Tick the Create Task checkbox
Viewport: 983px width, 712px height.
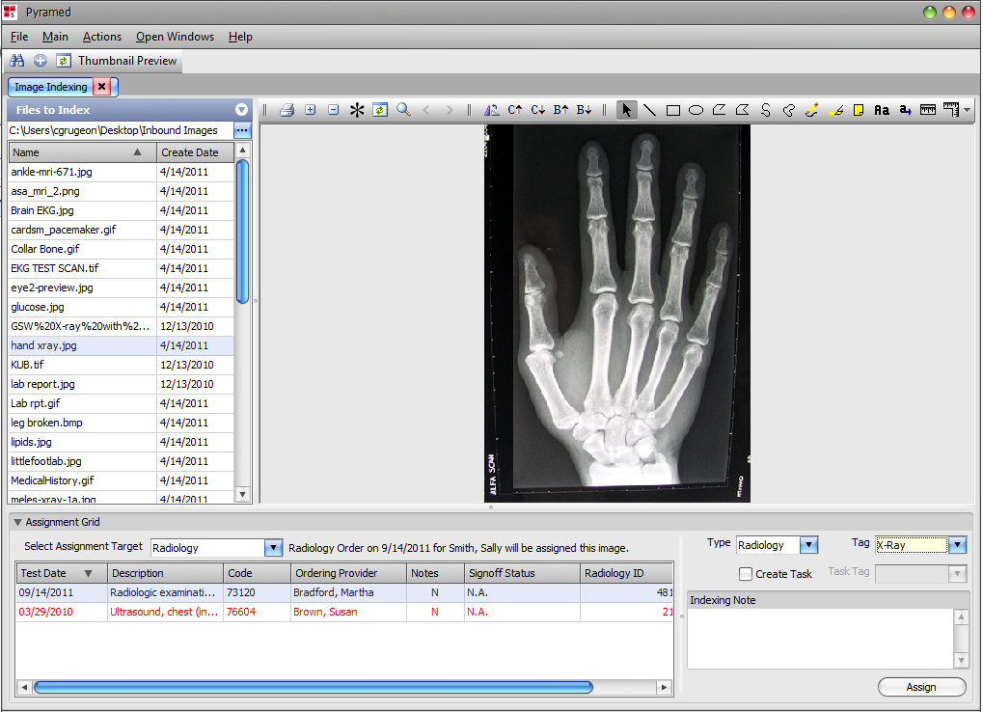click(x=746, y=573)
